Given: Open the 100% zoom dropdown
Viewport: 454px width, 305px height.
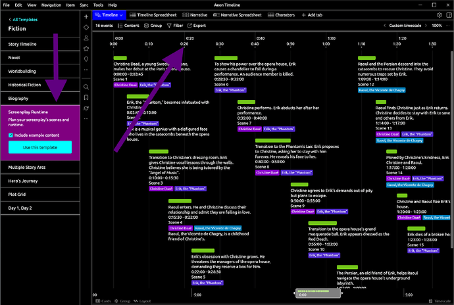Looking at the screenshot, I should [x=440, y=25].
